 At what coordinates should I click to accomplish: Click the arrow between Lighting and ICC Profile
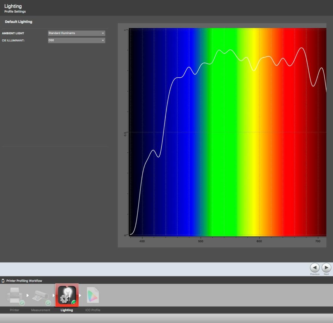(x=80, y=295)
